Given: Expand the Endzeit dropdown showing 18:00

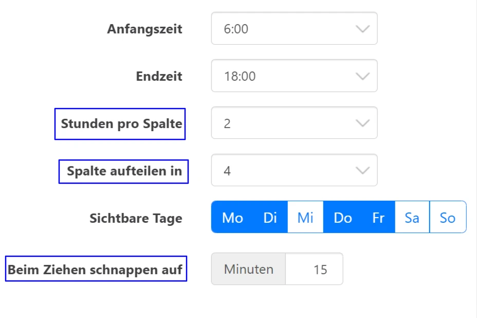Looking at the screenshot, I should click(x=294, y=76).
